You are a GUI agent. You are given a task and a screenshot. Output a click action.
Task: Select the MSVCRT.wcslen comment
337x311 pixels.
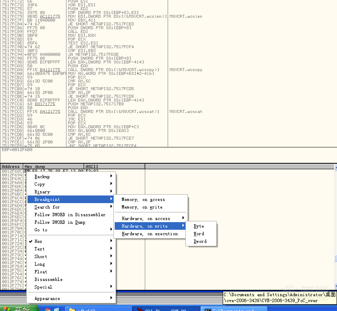[186, 17]
